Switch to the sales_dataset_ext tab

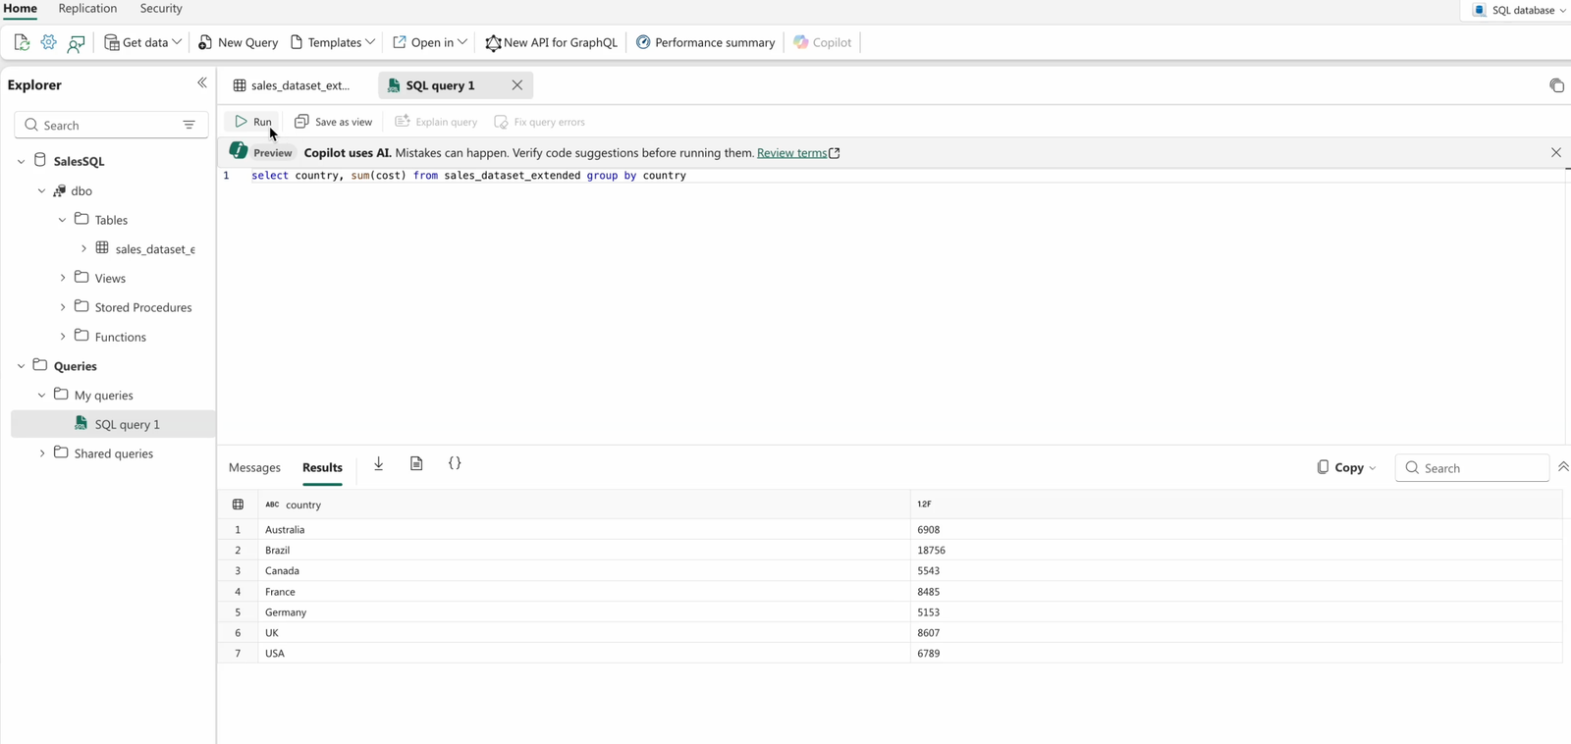pos(293,85)
